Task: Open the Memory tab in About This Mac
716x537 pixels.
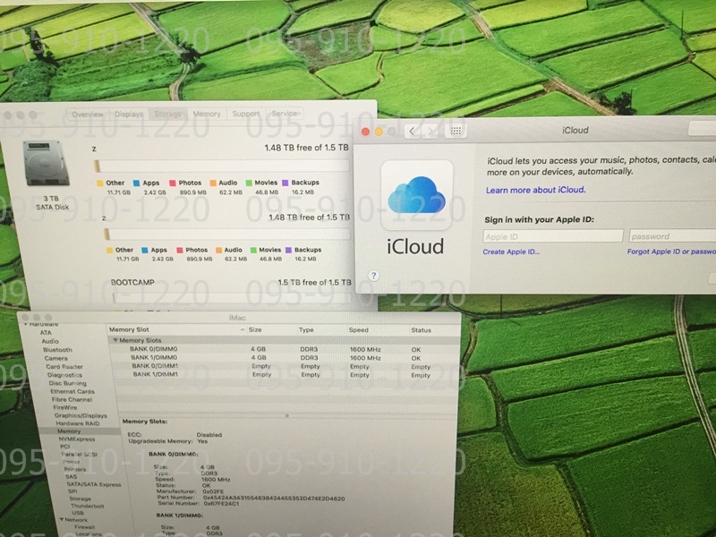Action: pyautogui.click(x=207, y=114)
